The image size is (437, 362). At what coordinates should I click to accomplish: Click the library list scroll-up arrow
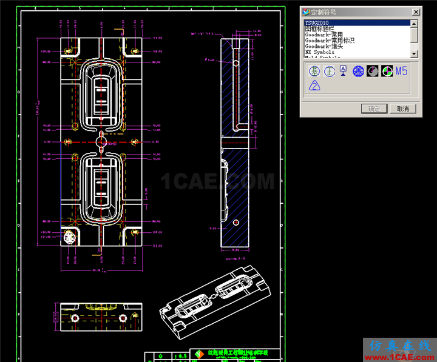coord(414,24)
